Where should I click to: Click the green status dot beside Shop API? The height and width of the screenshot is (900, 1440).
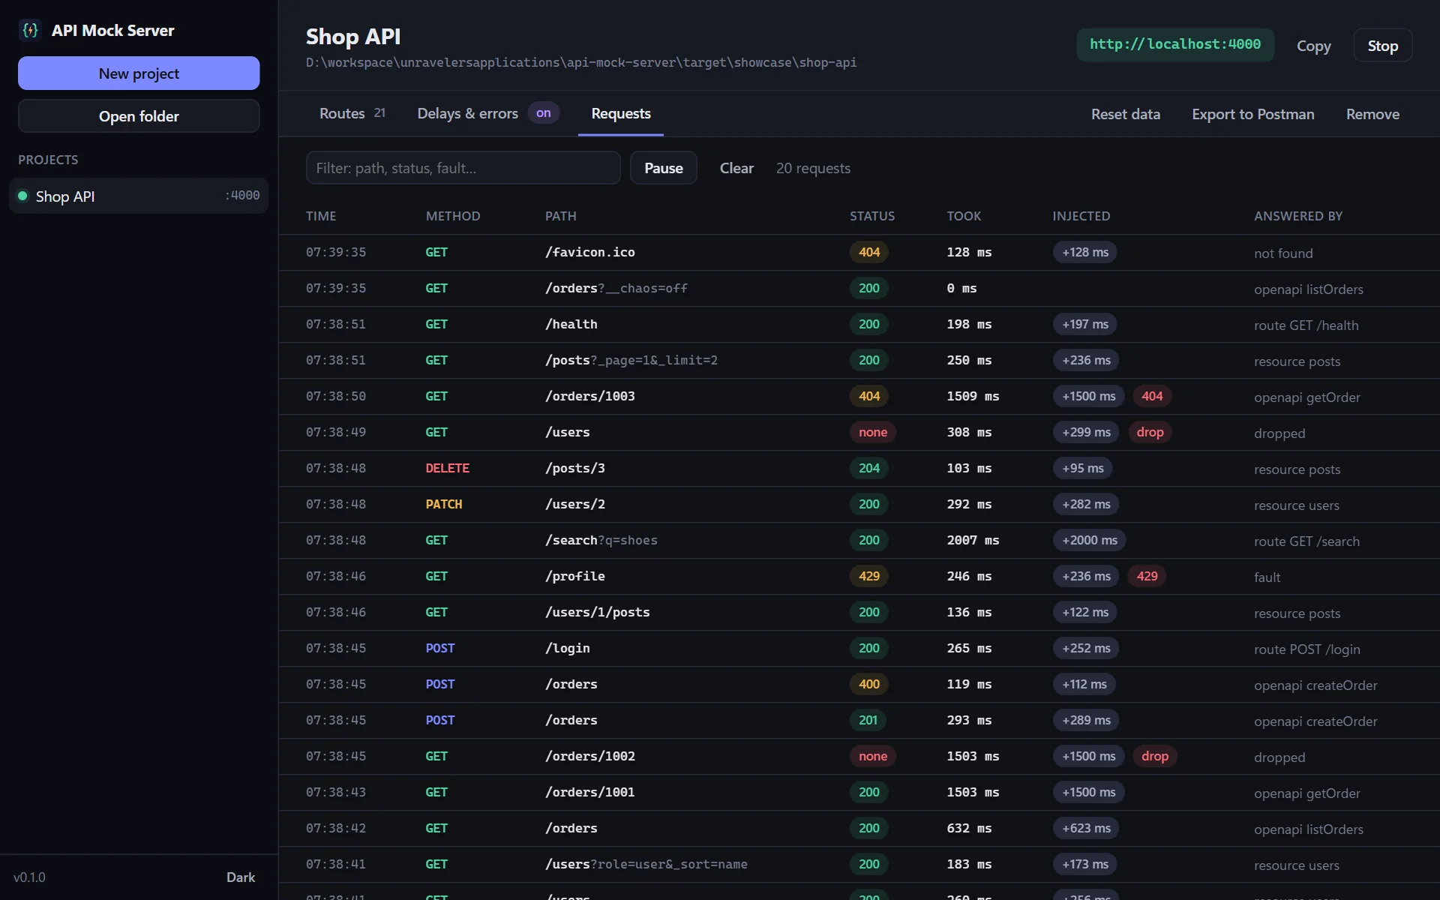pos(22,196)
